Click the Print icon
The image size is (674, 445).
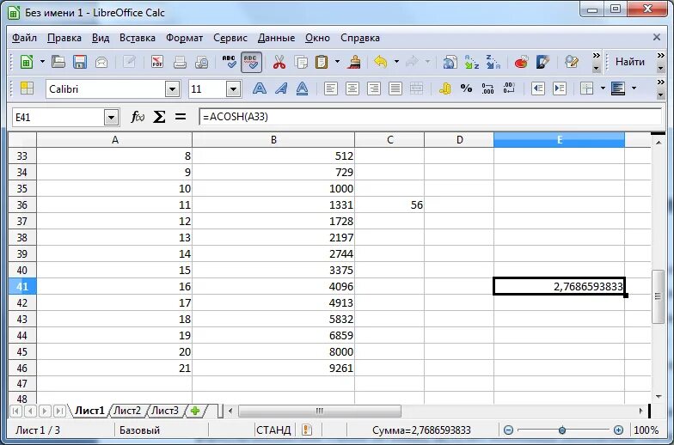[180, 62]
